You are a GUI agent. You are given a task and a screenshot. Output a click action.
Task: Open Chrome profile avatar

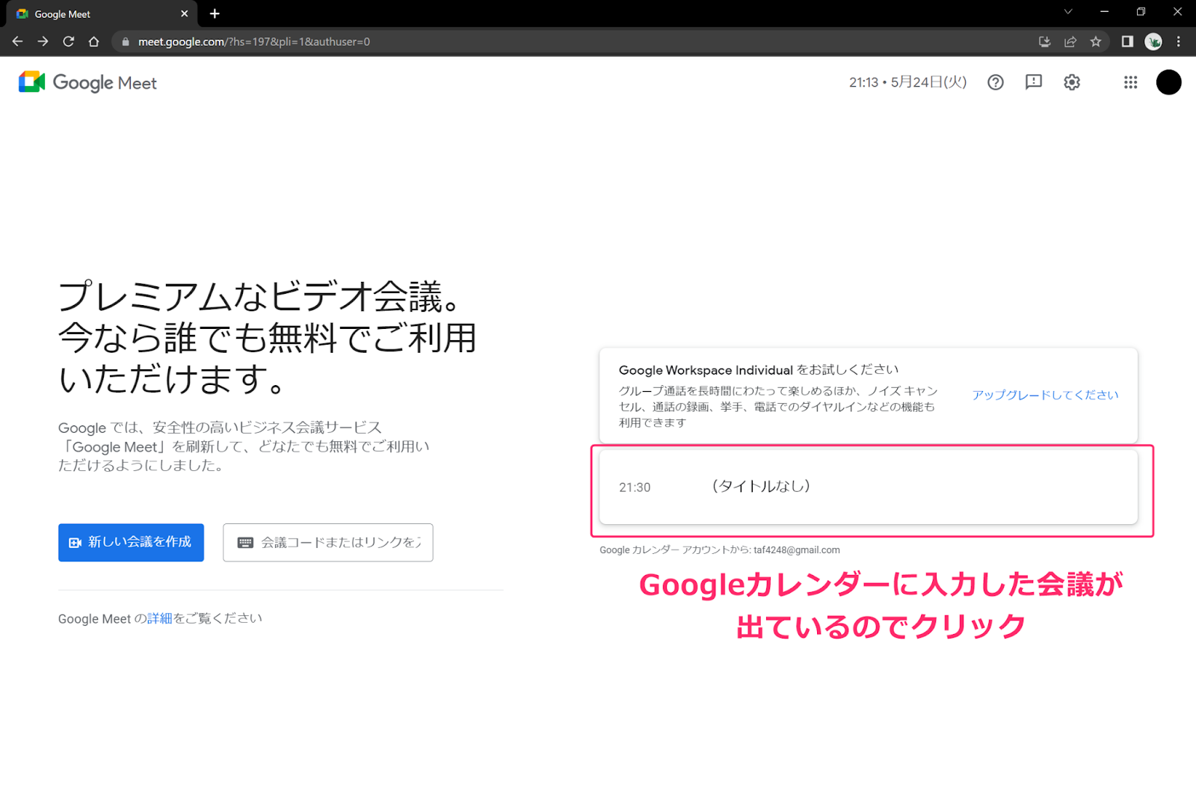(x=1153, y=42)
